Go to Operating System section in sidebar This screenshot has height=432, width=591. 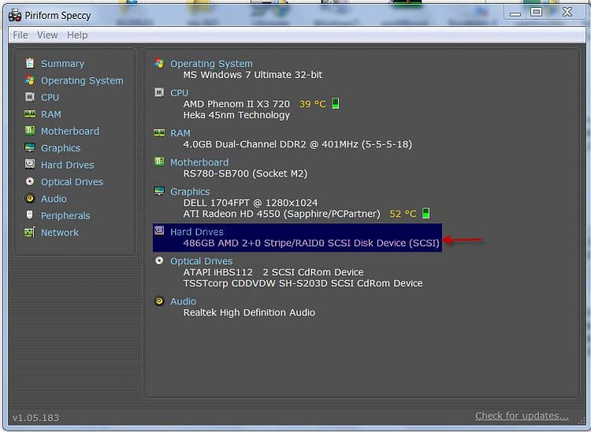click(x=82, y=80)
